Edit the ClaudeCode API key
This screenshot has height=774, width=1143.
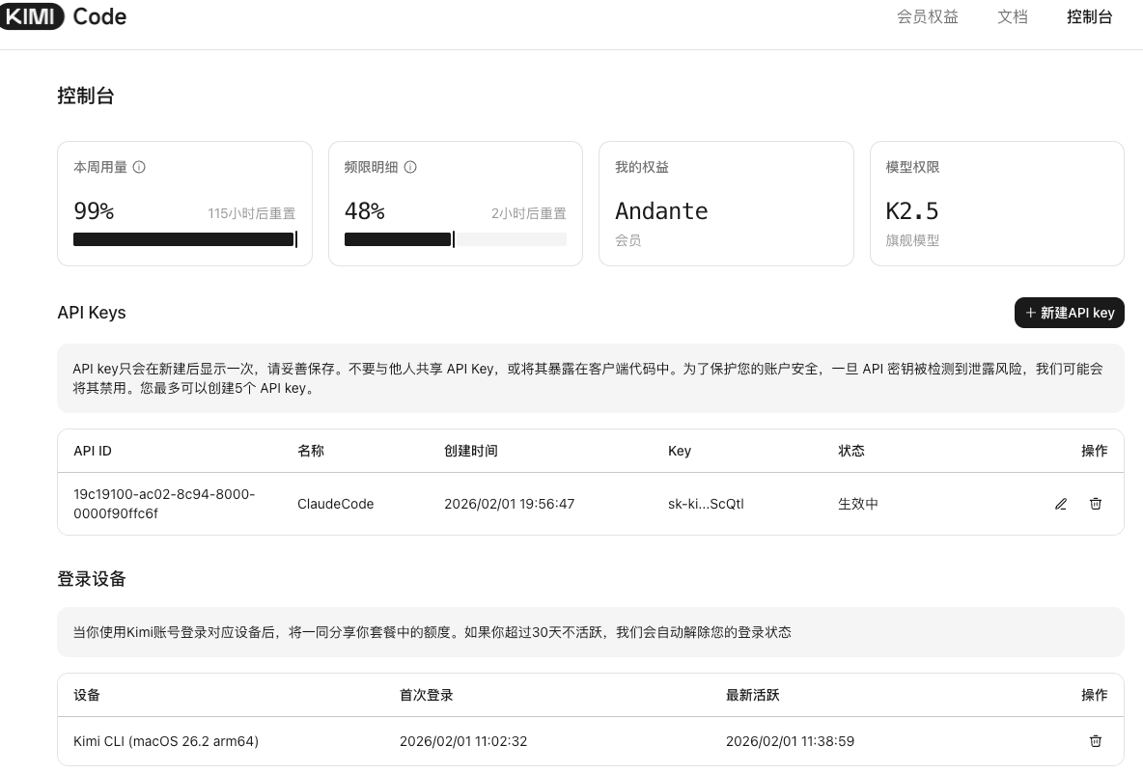click(x=1061, y=504)
